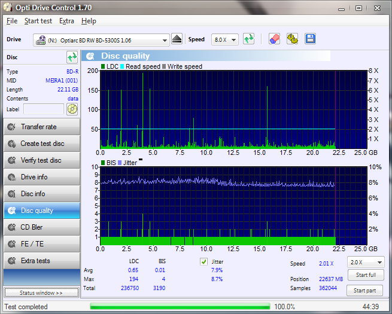This screenshot has width=392, height=314.
Task: Click the test progress bar
Action: pos(180,307)
